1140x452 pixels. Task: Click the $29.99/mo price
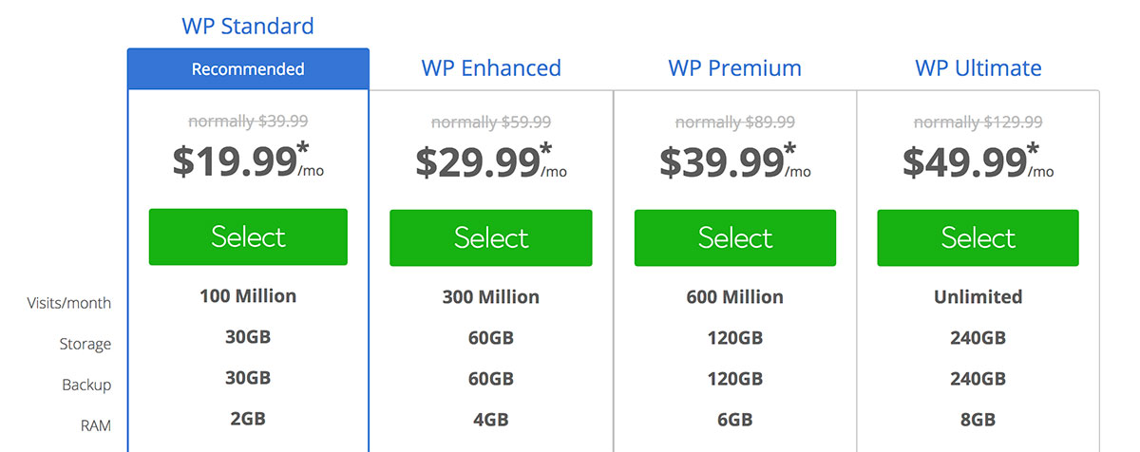coord(485,161)
